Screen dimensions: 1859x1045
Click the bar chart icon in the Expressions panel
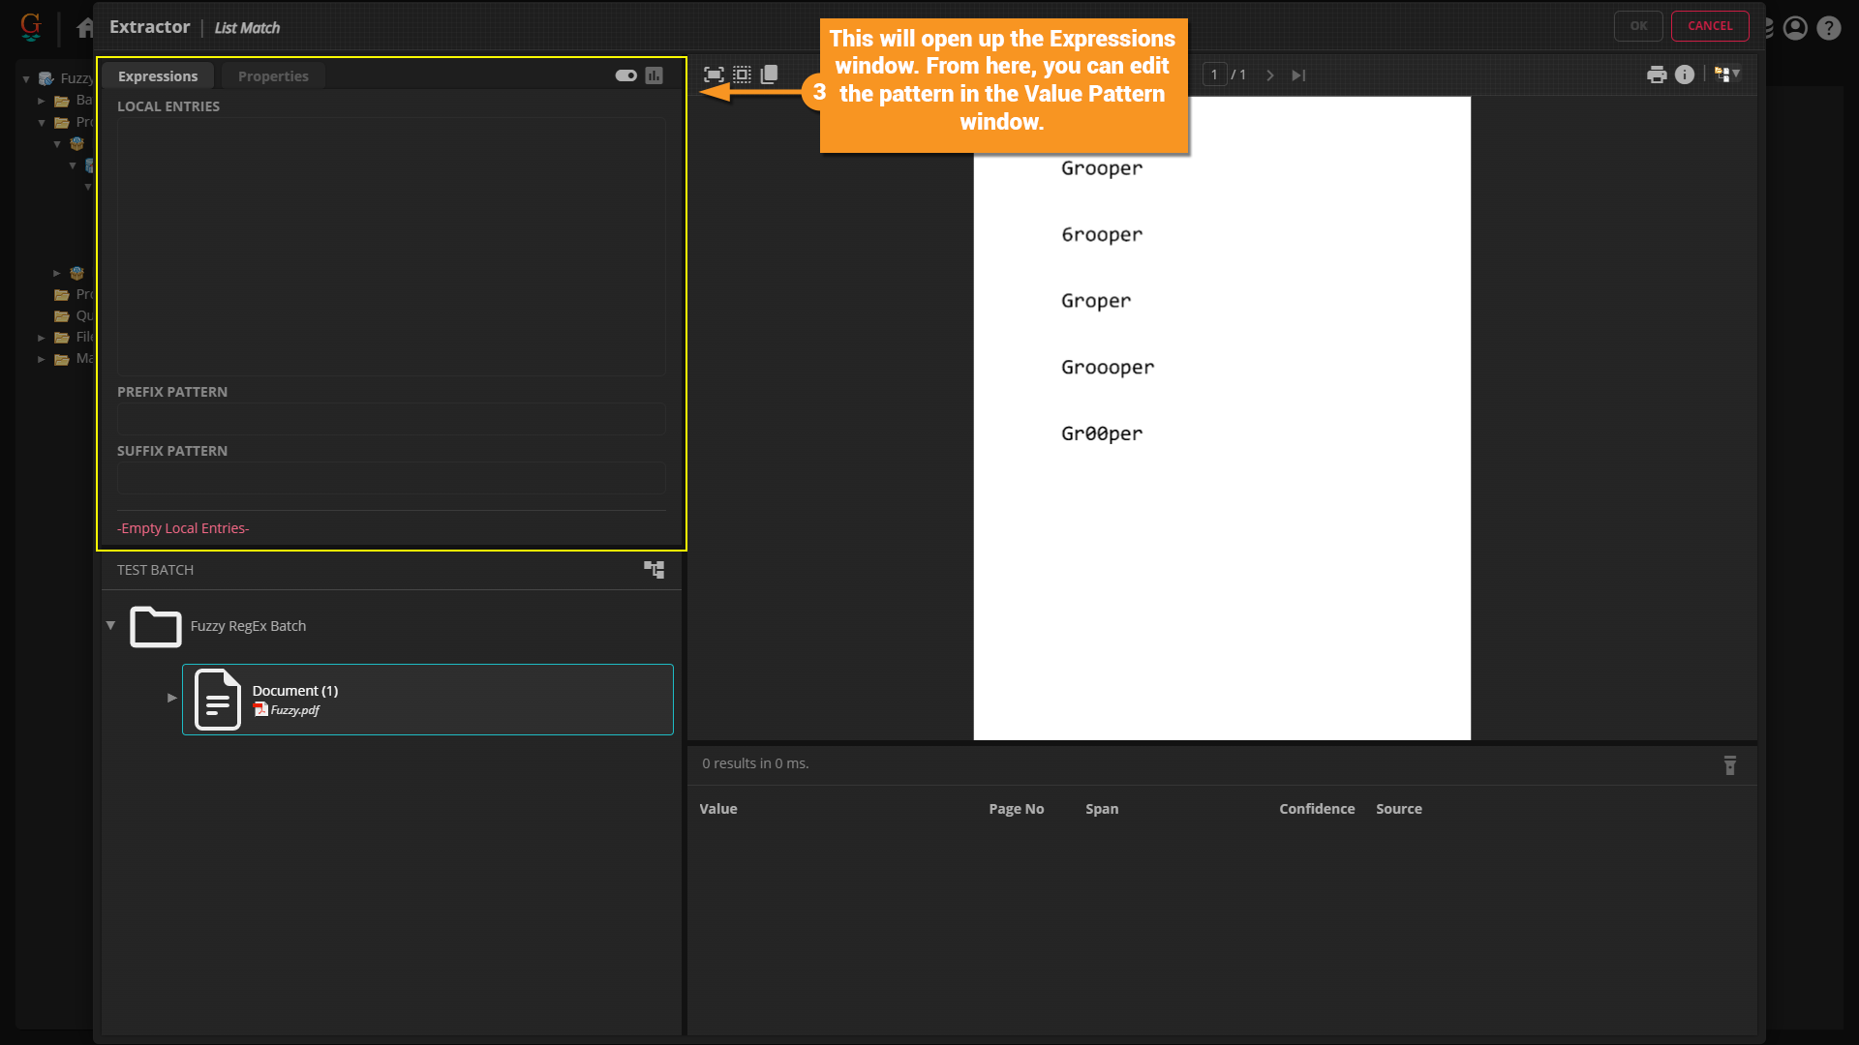(655, 75)
